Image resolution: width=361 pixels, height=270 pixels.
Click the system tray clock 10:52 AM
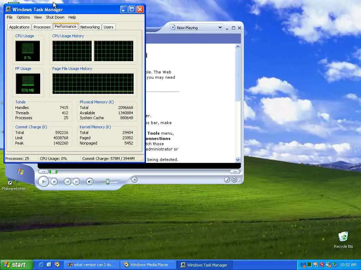click(348, 265)
